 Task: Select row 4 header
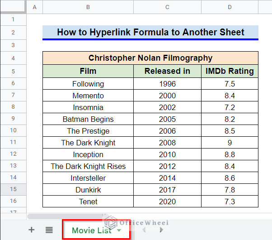13,58
